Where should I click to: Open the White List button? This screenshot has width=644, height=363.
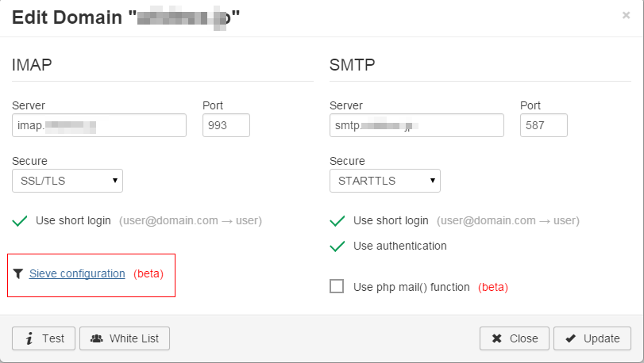click(x=125, y=338)
